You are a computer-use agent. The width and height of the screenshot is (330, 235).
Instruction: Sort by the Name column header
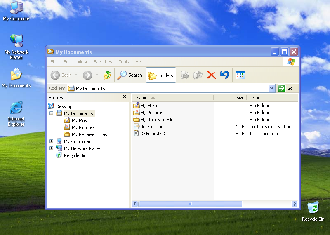coord(172,98)
